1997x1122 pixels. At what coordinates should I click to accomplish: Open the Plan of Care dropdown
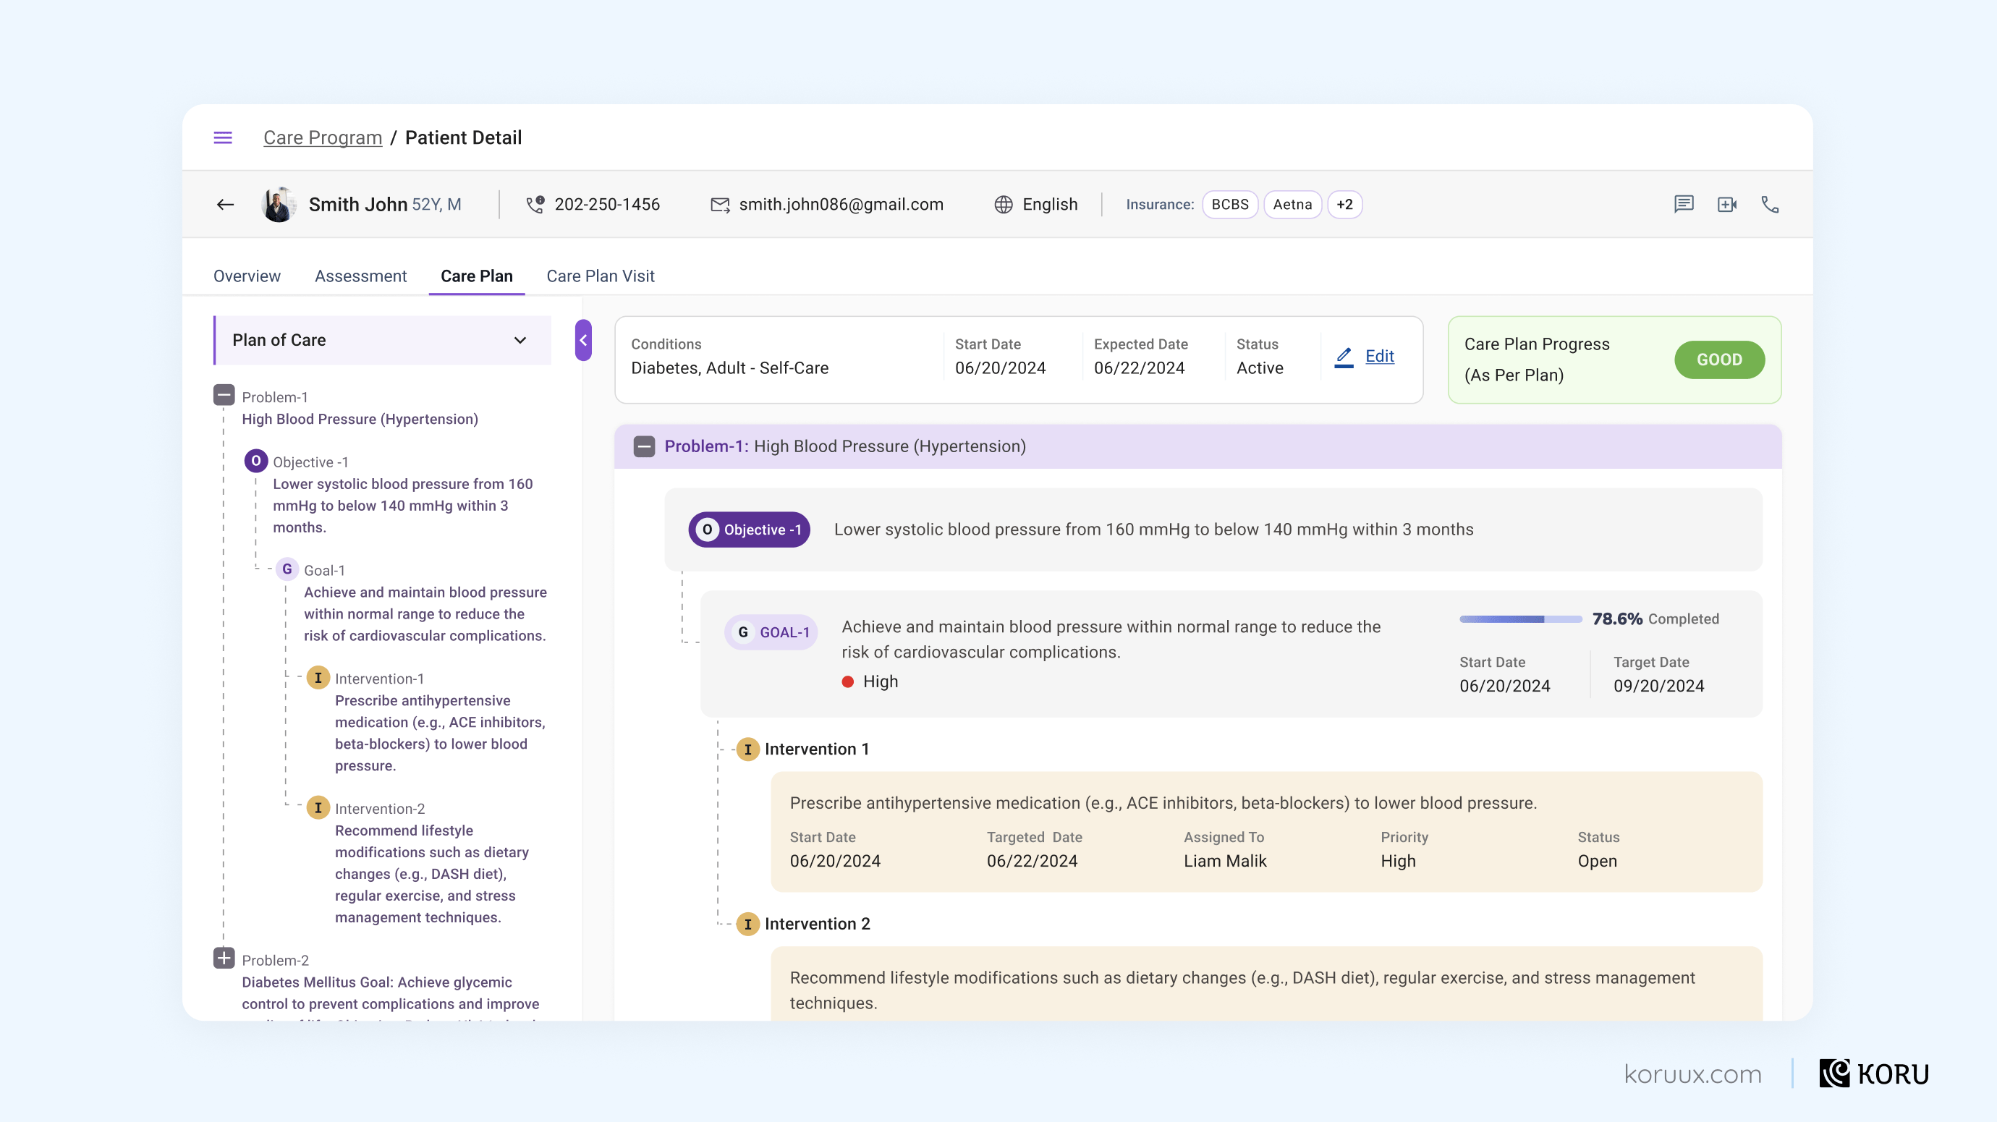coord(520,340)
